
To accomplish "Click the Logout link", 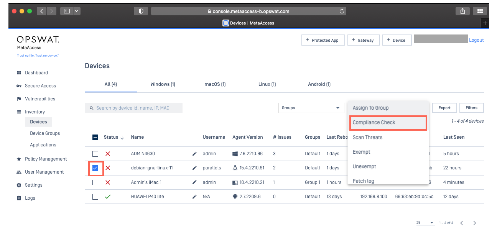I will (x=476, y=40).
